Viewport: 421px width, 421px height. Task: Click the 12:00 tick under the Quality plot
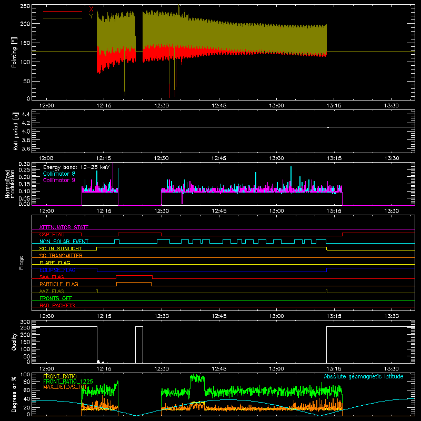pyautogui.click(x=46, y=369)
